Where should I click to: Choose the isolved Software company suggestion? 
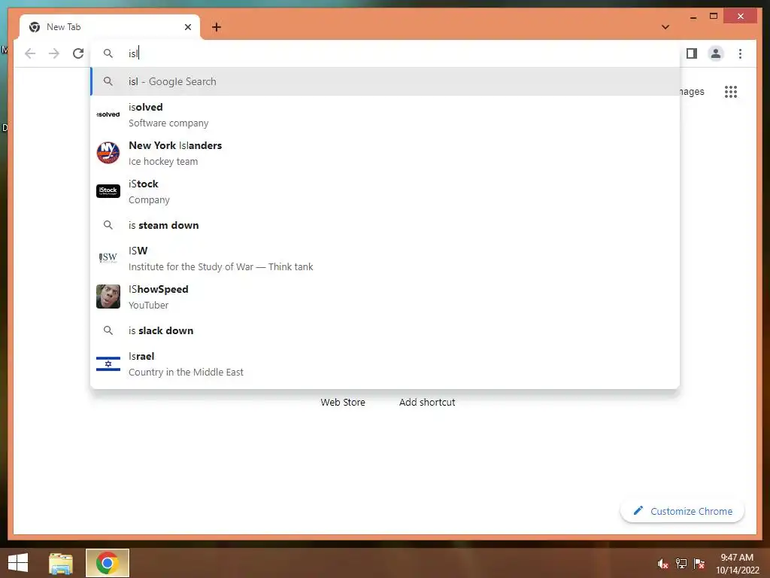(386, 114)
